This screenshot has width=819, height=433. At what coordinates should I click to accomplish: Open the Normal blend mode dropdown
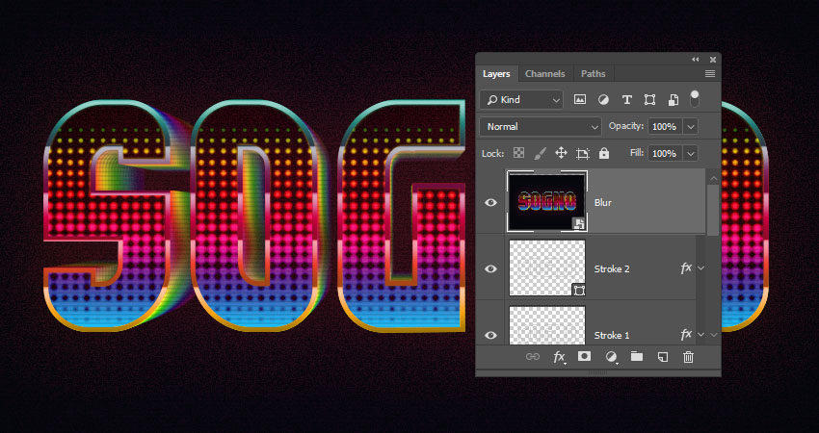click(x=541, y=126)
